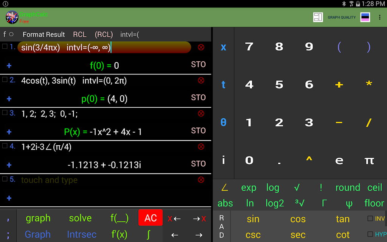Move cursor left with arrow key
This screenshot has width=387, height=242.
pos(175,235)
